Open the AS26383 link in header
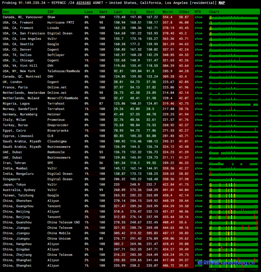The image size is (261, 272). tap(83, 3)
